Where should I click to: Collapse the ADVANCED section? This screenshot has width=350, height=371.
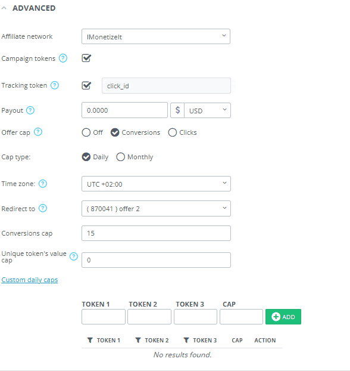coord(4,8)
